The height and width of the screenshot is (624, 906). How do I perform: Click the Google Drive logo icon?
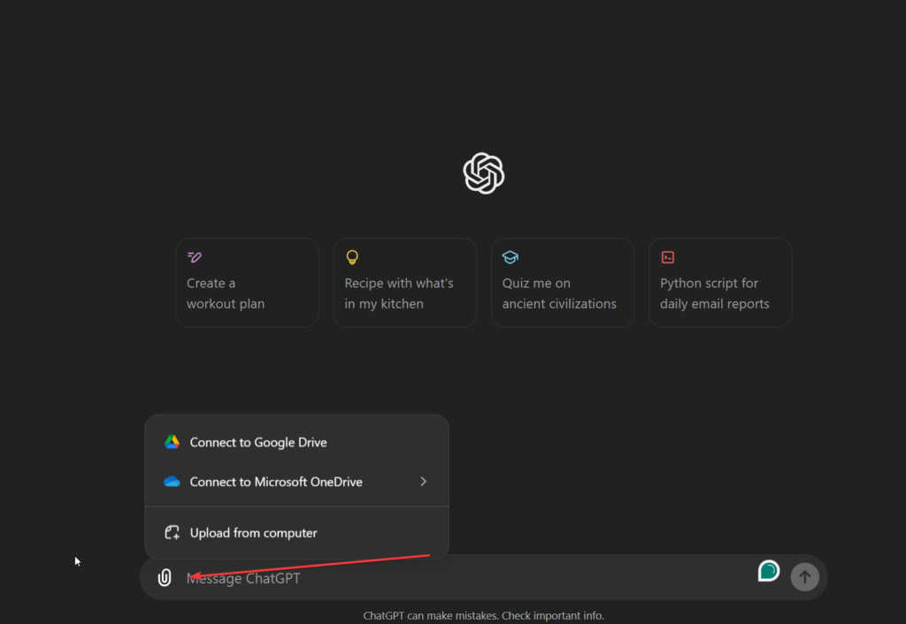pos(173,442)
